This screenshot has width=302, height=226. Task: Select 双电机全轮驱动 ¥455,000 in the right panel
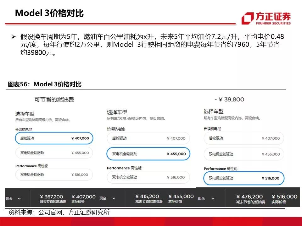244,154
